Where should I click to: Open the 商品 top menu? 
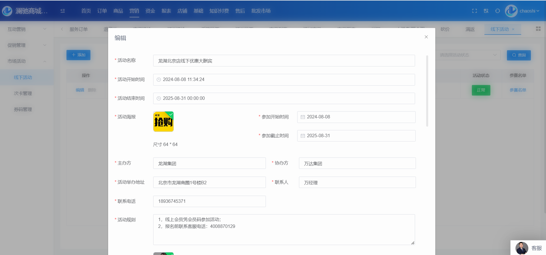click(x=118, y=11)
